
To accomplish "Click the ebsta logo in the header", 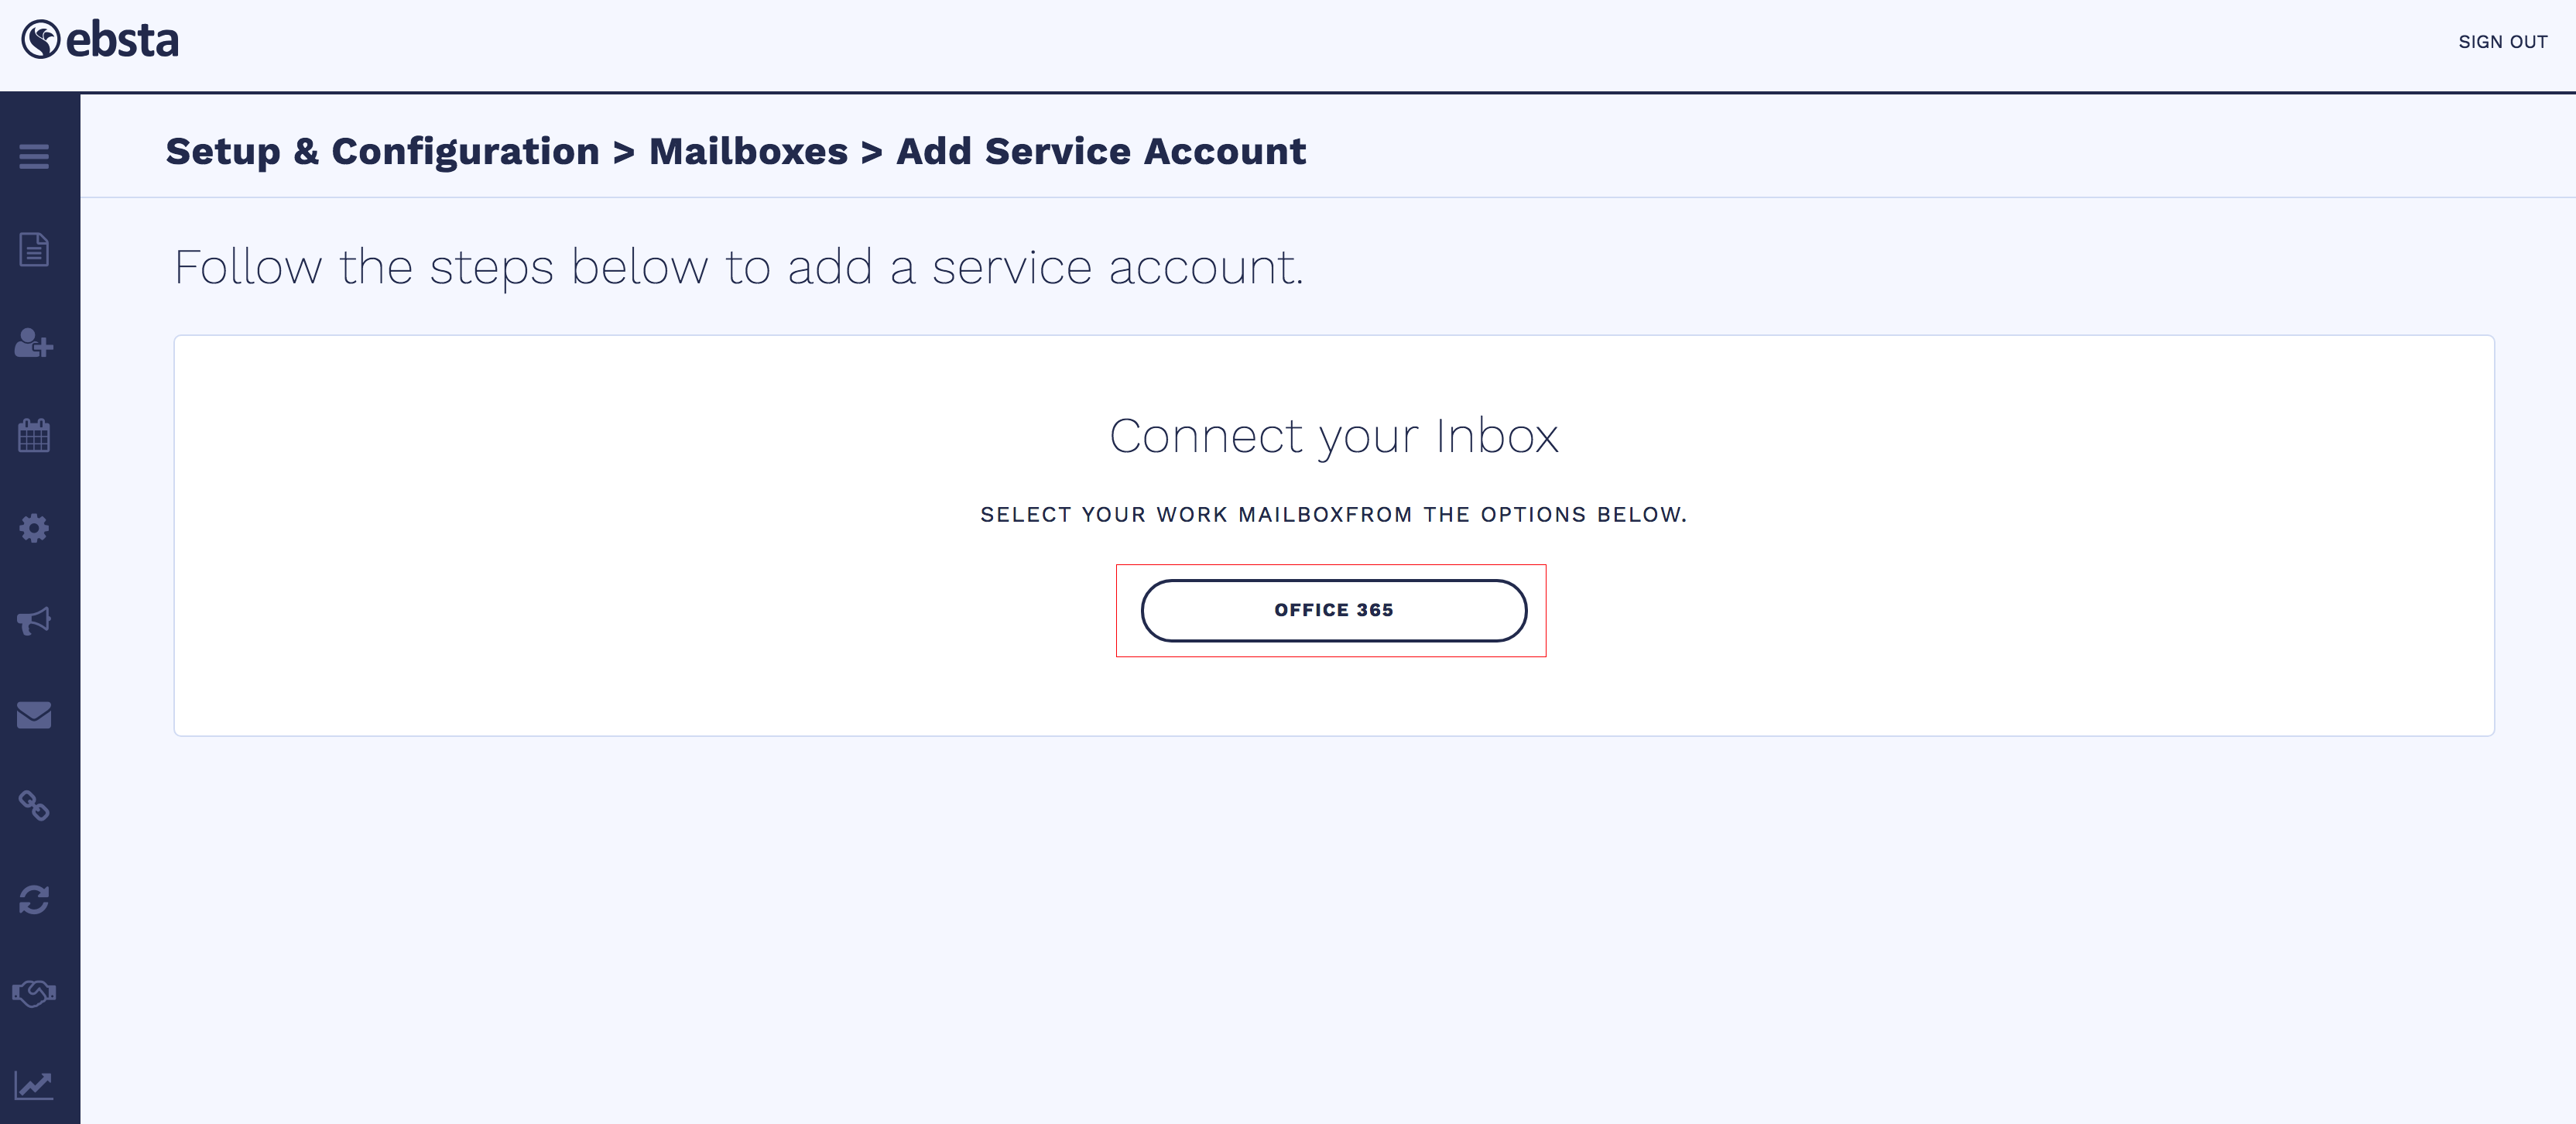I will click(100, 40).
